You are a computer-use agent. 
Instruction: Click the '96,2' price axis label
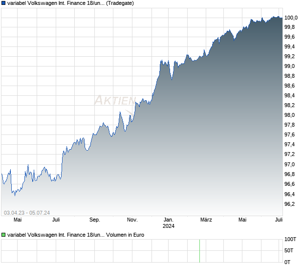[x=290, y=204]
